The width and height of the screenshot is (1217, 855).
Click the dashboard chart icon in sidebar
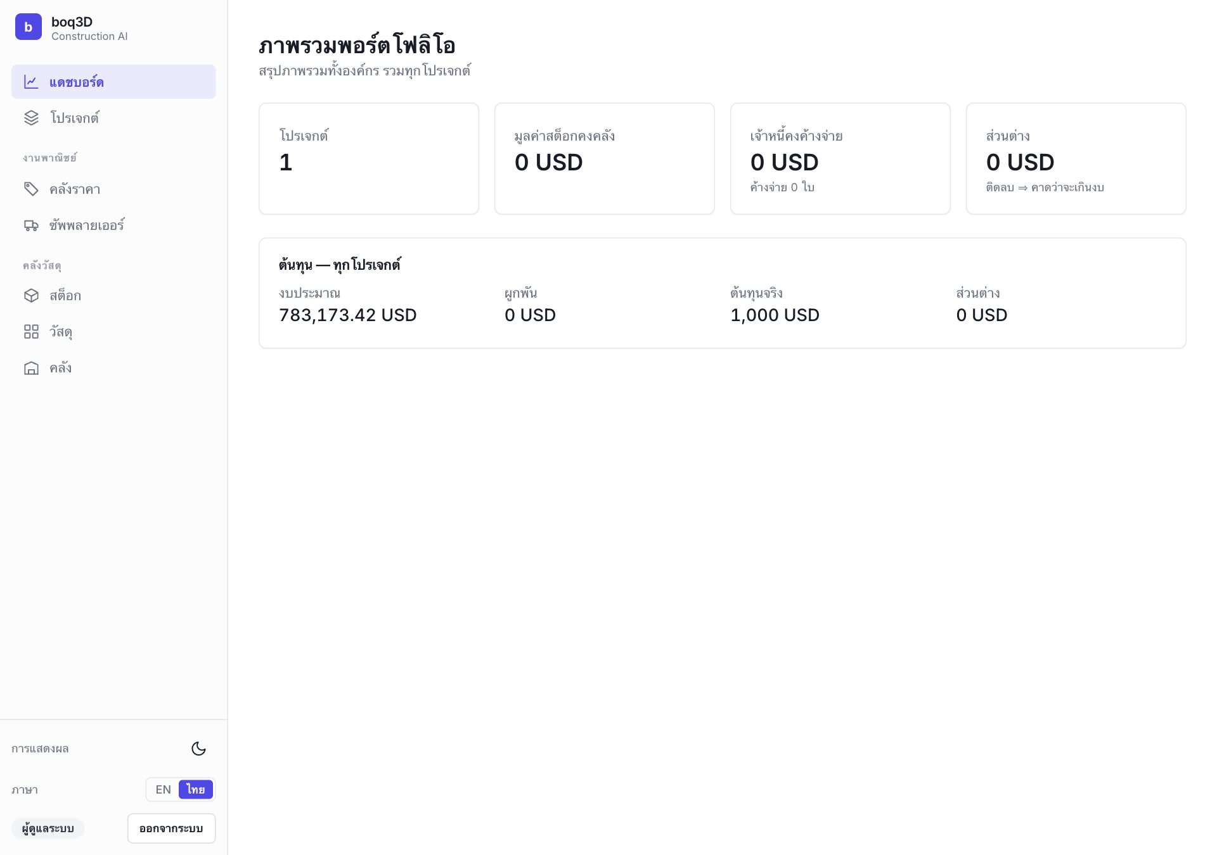pos(31,82)
